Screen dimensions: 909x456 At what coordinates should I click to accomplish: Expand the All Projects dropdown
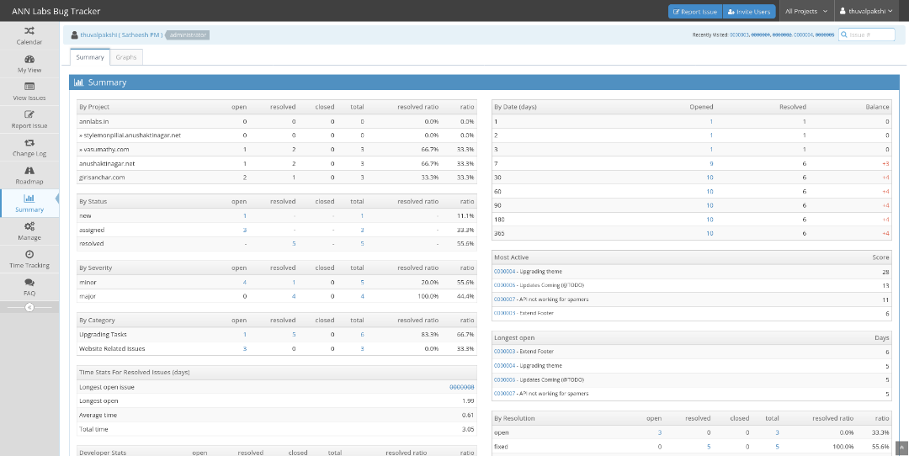point(805,12)
